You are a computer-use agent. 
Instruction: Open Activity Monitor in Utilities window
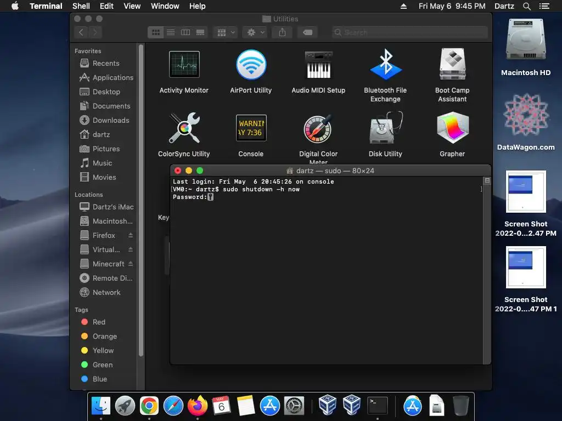click(x=184, y=65)
